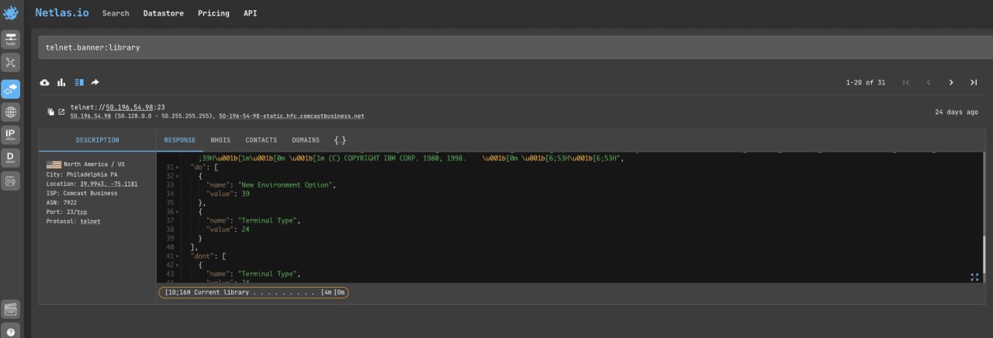
Task: Open the DNS globe sidebar icon
Action: pyautogui.click(x=11, y=112)
